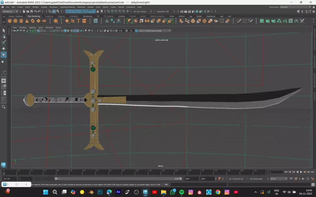Create a polygon cube from the shelf

click(16, 21)
